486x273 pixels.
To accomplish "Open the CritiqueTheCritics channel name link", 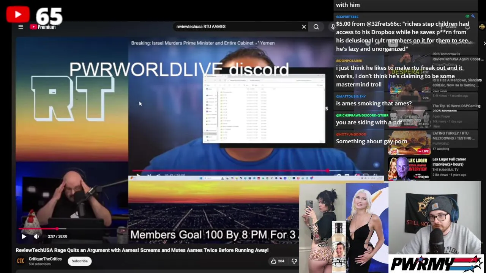I will coord(45,259).
